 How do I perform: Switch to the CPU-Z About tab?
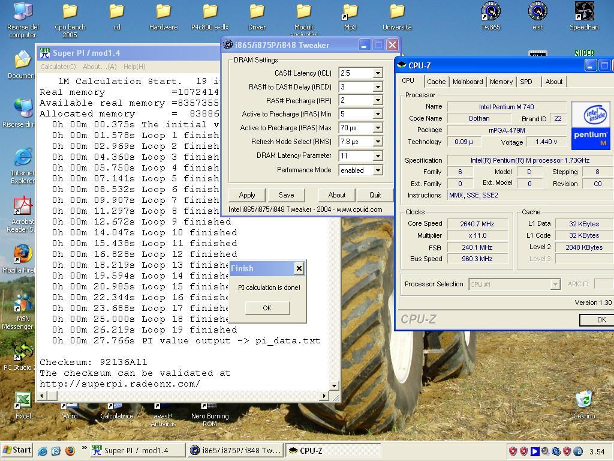(553, 82)
